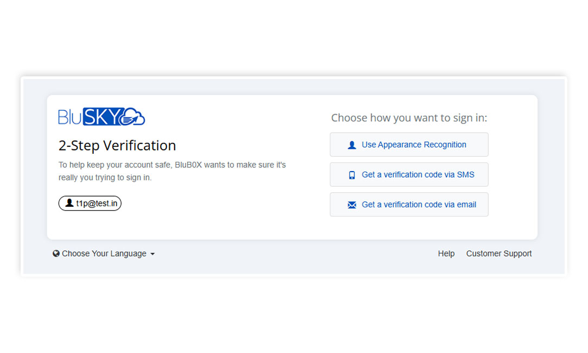Viewport: 588px width, 353px height.
Task: Click the person icon for Appearance Recognition
Action: 352,145
